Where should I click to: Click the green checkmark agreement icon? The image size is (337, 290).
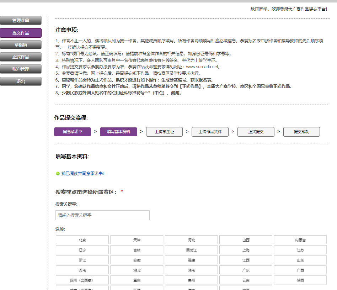click(x=58, y=174)
